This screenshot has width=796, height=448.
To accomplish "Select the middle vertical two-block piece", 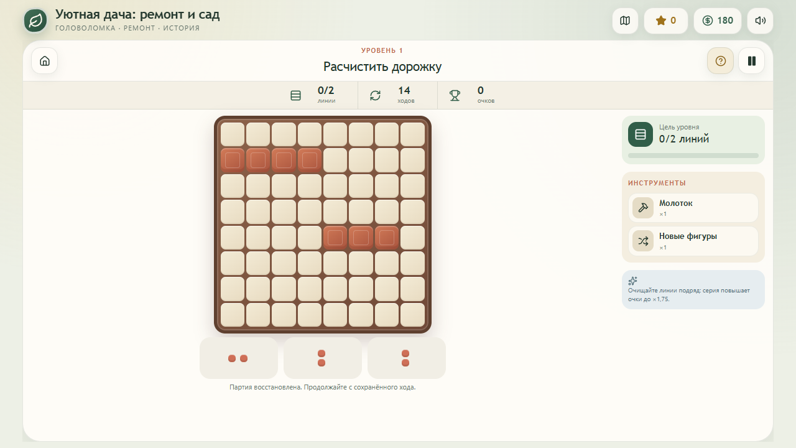I will tap(322, 358).
